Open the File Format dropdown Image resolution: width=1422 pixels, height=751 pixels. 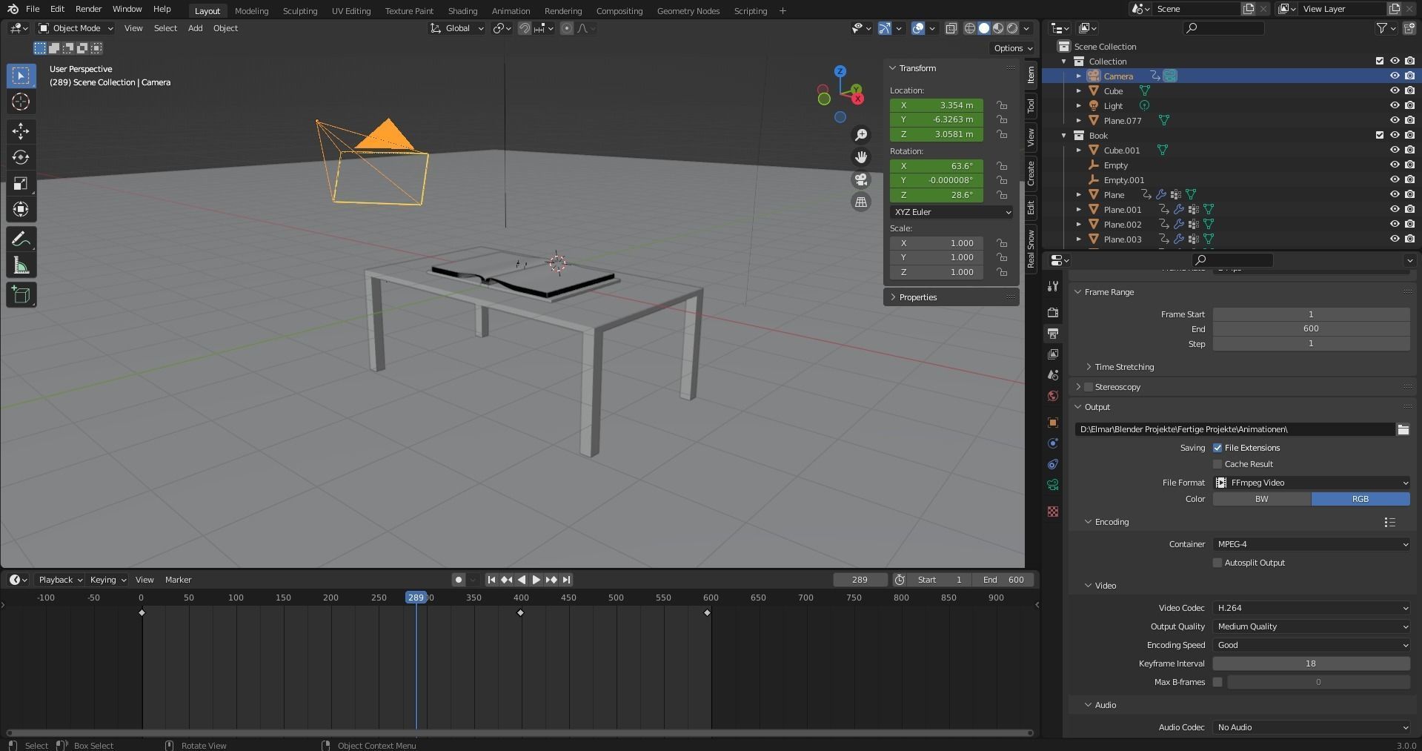1311,483
